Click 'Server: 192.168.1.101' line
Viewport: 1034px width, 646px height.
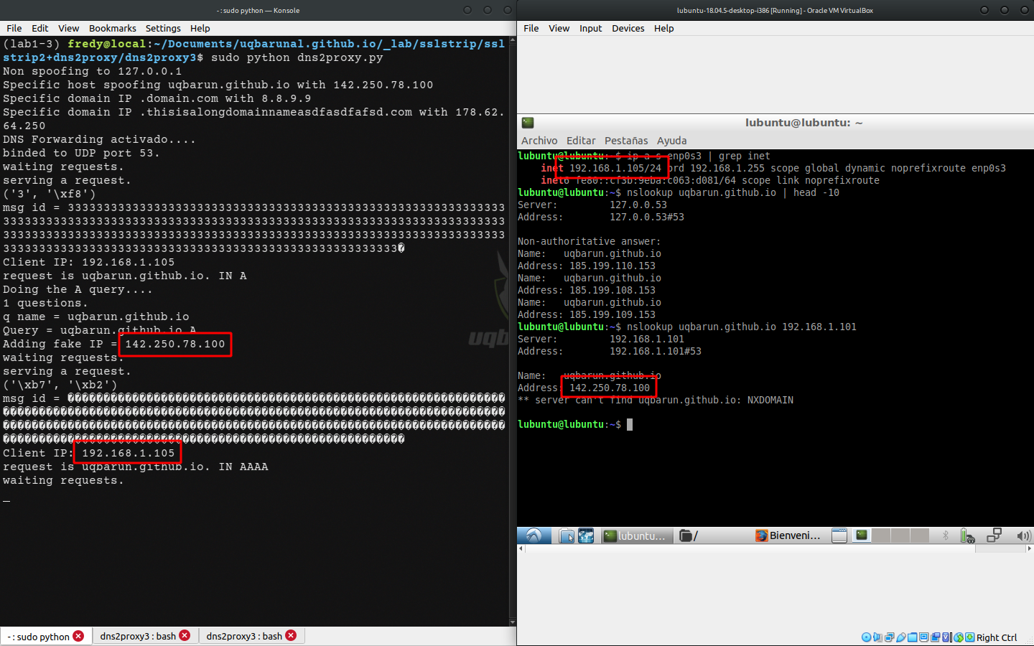(x=601, y=339)
